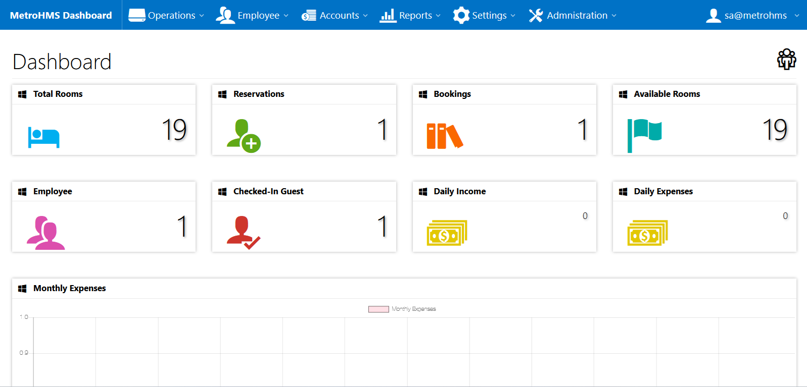Click the Employee card count 1

pyautogui.click(x=182, y=227)
